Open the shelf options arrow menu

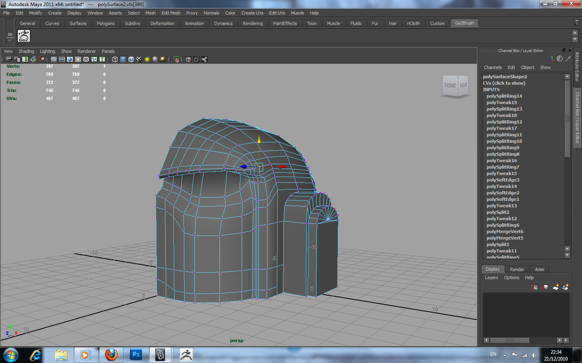click(x=10, y=41)
